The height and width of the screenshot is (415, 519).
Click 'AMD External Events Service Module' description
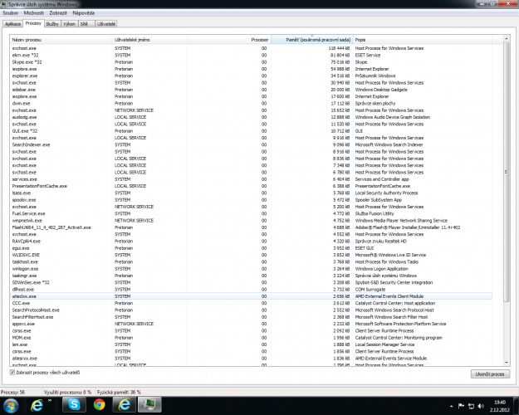391,359
